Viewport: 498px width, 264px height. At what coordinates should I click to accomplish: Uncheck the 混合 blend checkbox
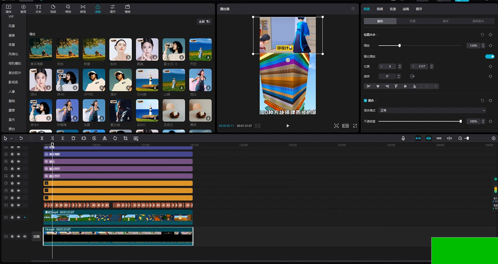(x=366, y=100)
